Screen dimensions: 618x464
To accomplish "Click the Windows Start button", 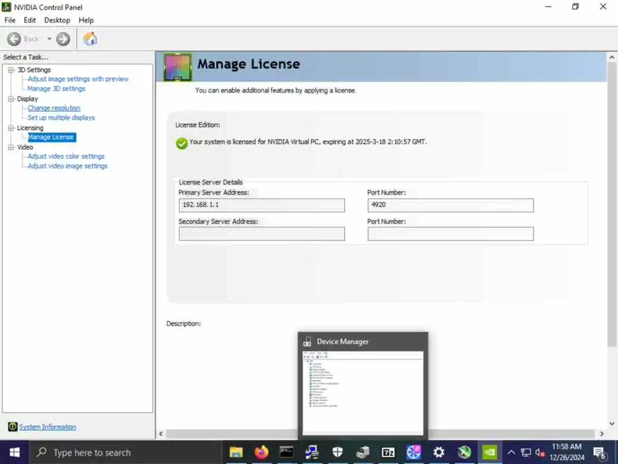I will (14, 453).
